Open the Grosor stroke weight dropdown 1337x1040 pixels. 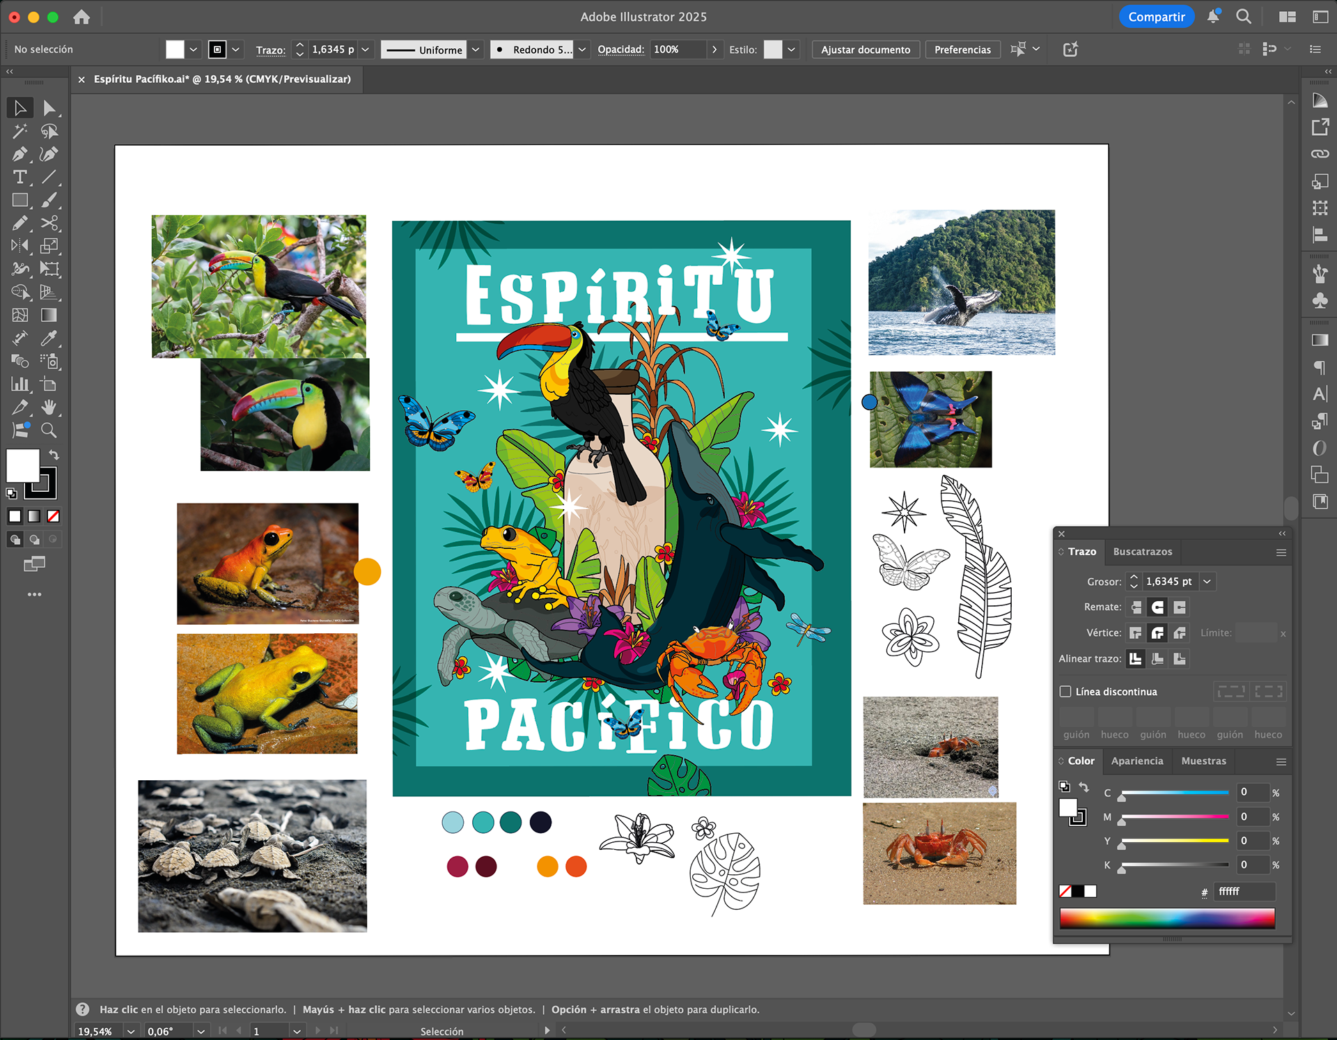click(x=1207, y=582)
